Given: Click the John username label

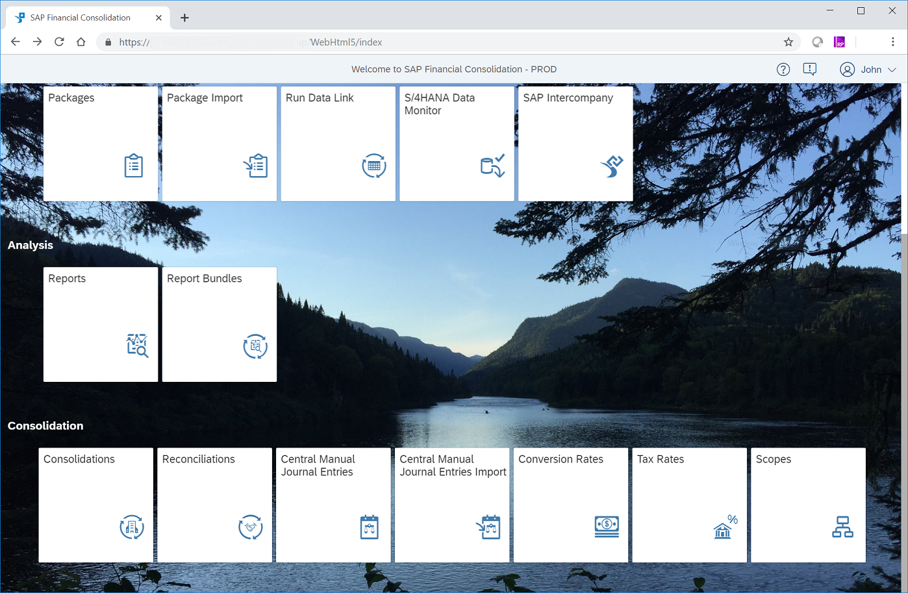Looking at the screenshot, I should (871, 69).
